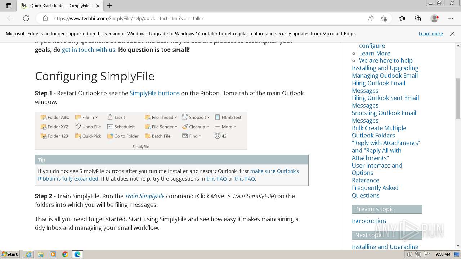The image size is (461, 259).
Task: Click the SimplyFile ribbon screenshot image
Action: point(141,131)
